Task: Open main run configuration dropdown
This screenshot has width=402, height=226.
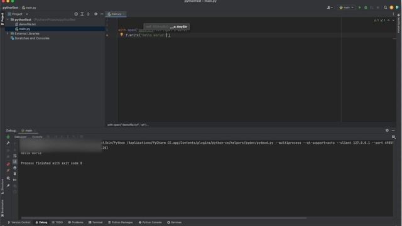Action: point(346,8)
